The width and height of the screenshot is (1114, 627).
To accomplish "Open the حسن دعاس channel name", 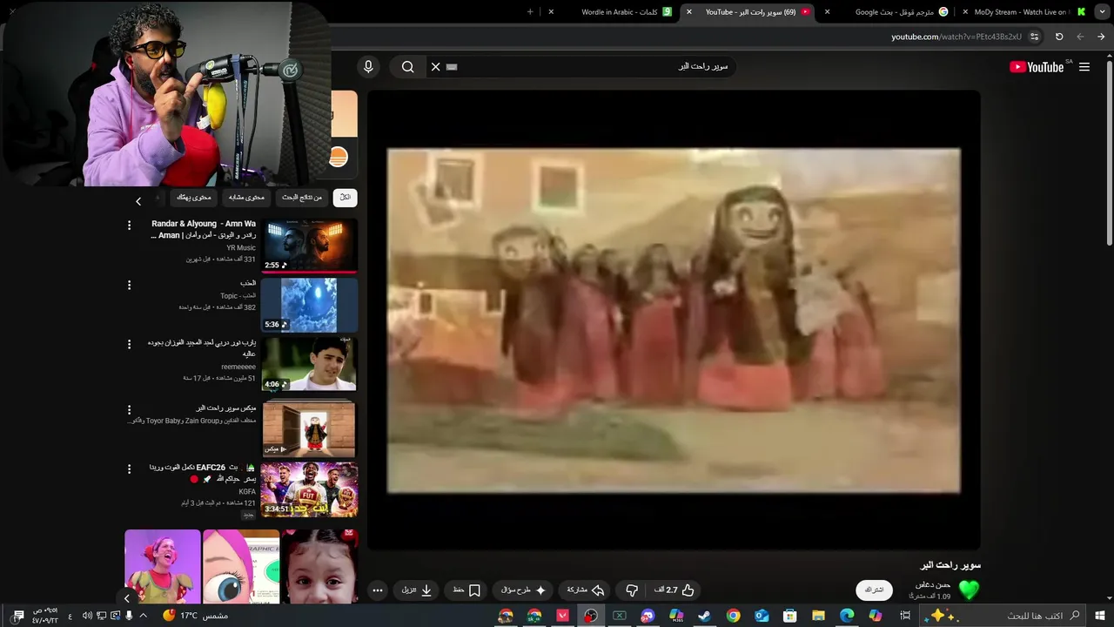I will tap(932, 584).
